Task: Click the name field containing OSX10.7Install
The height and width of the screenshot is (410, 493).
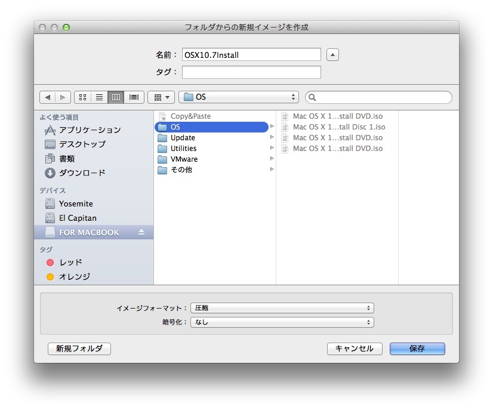Action: (x=251, y=55)
